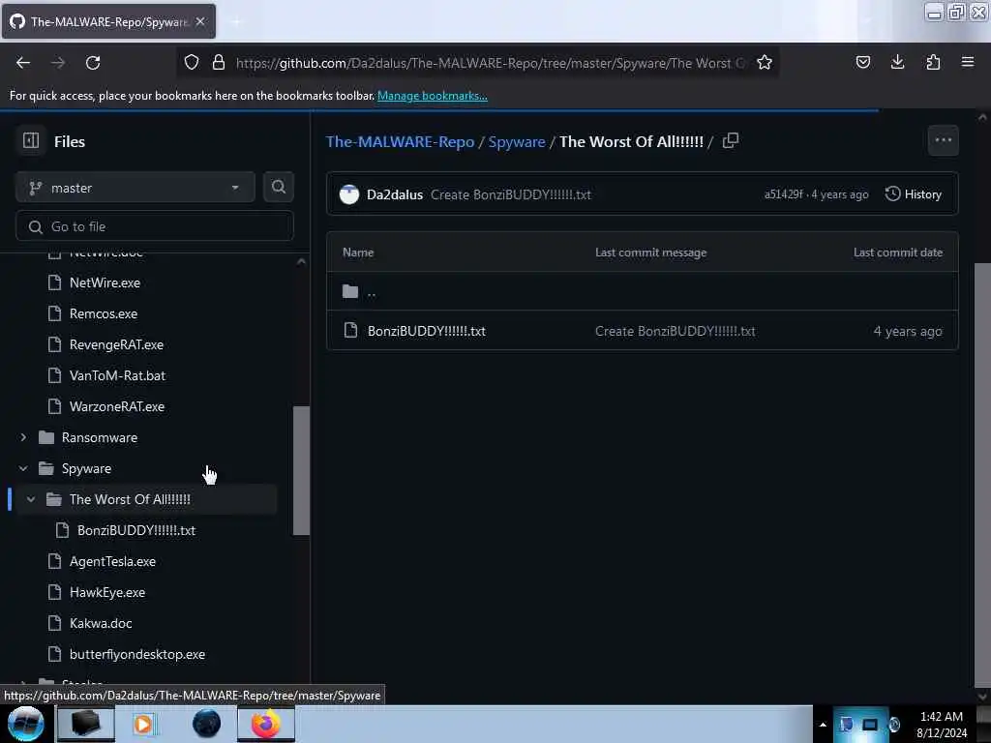
Task: Open the media player taskbar icon
Action: [x=143, y=724]
